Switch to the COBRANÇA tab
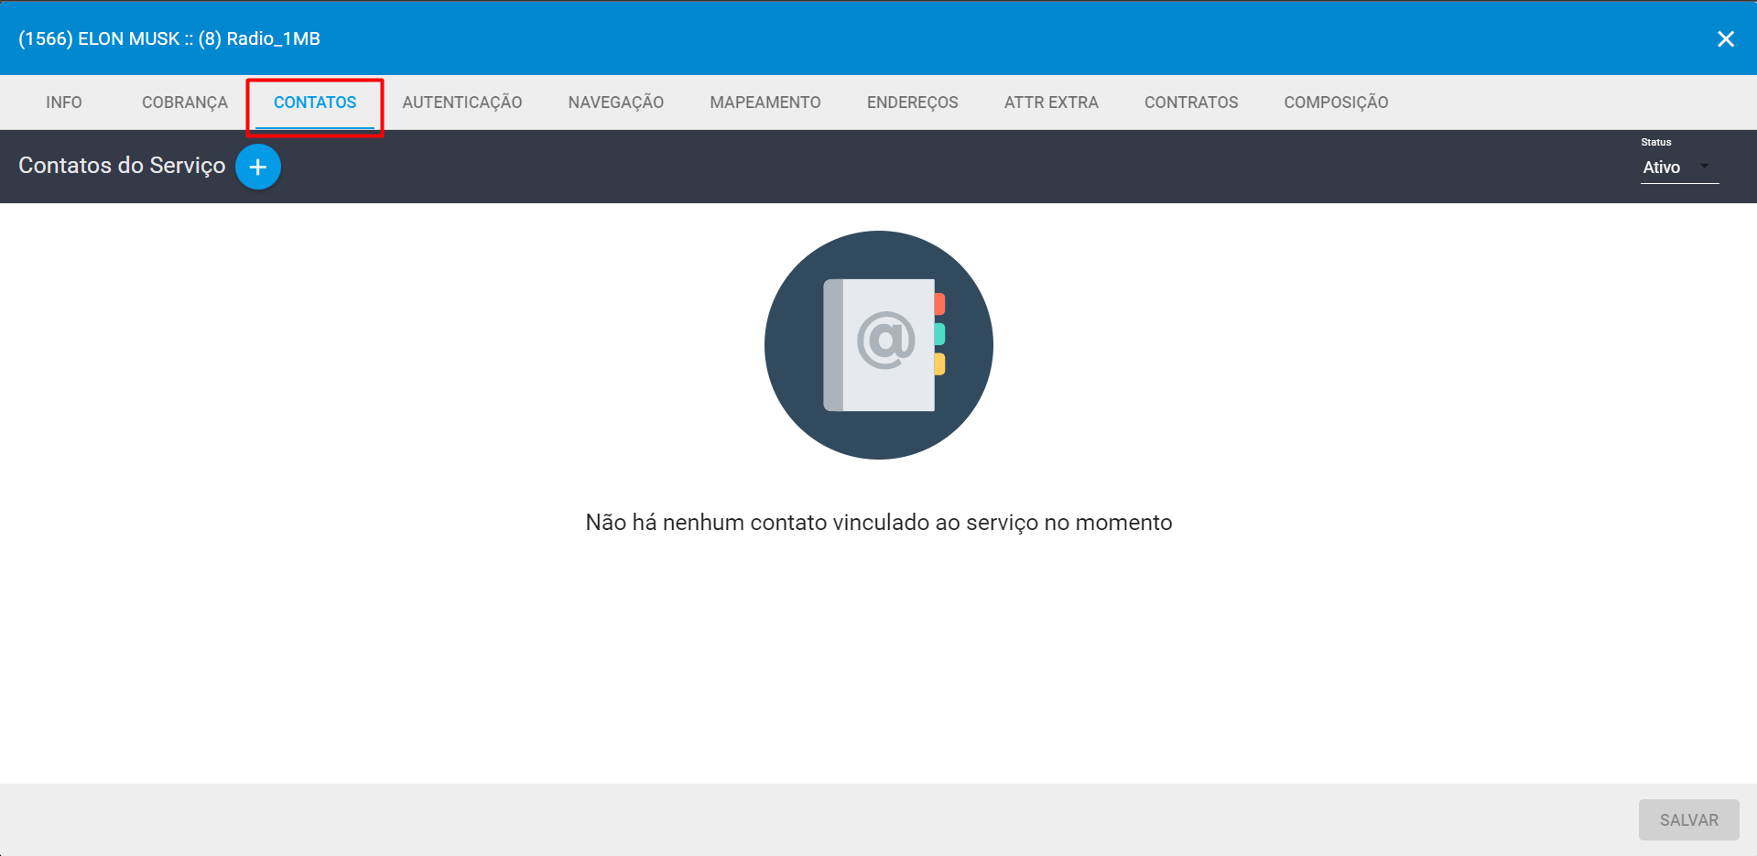Viewport: 1757px width, 856px height. coord(185,103)
